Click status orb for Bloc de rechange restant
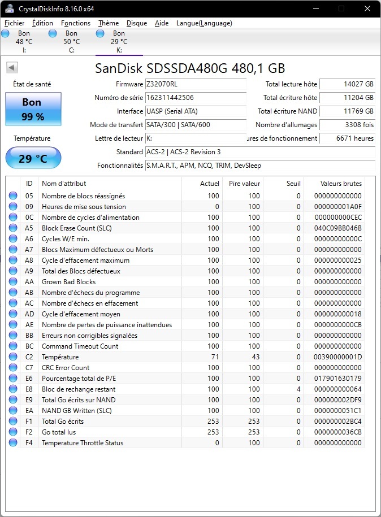381x517 pixels. [13, 389]
